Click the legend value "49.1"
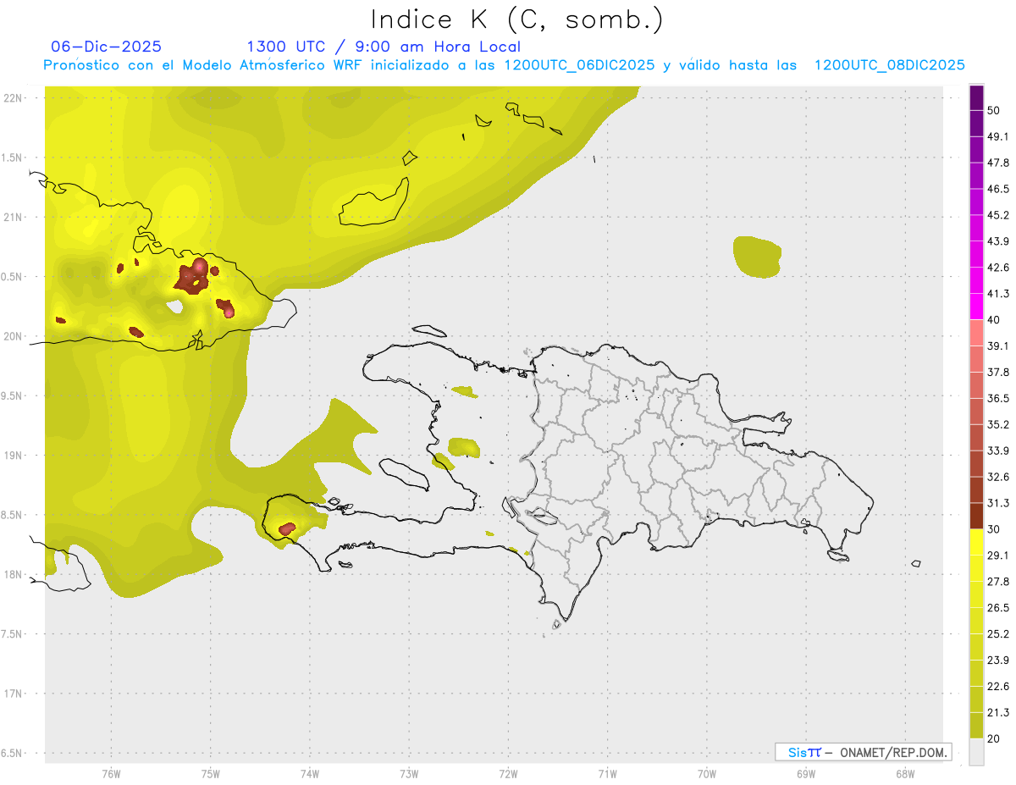This screenshot has width=1016, height=785. coord(998,137)
